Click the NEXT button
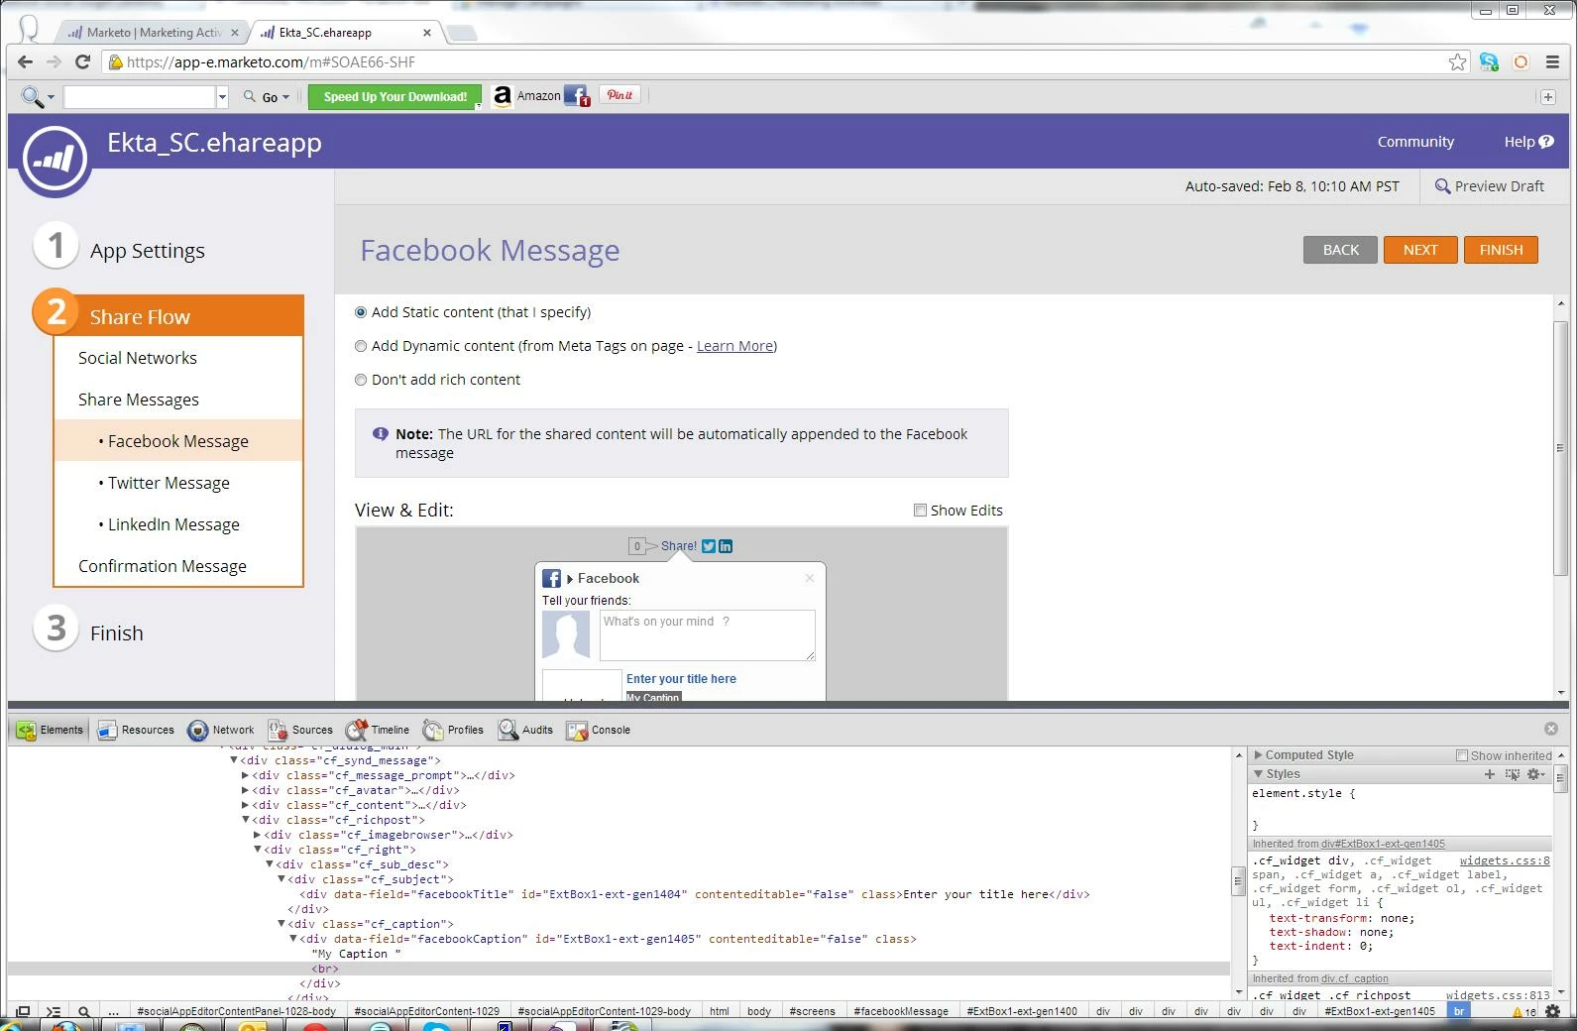Image resolution: width=1577 pixels, height=1031 pixels. point(1420,250)
